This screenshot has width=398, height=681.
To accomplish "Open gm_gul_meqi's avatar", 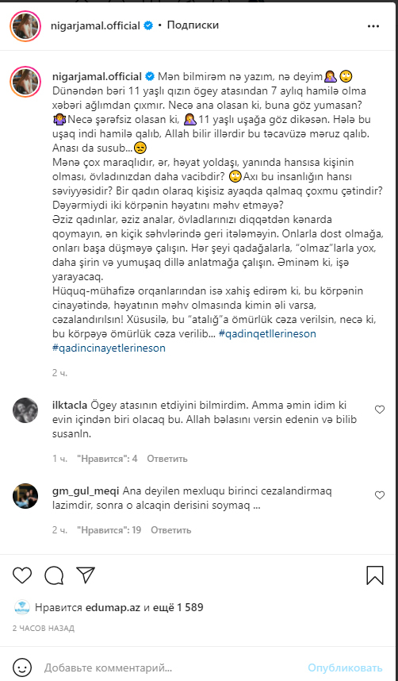I will 25,495.
